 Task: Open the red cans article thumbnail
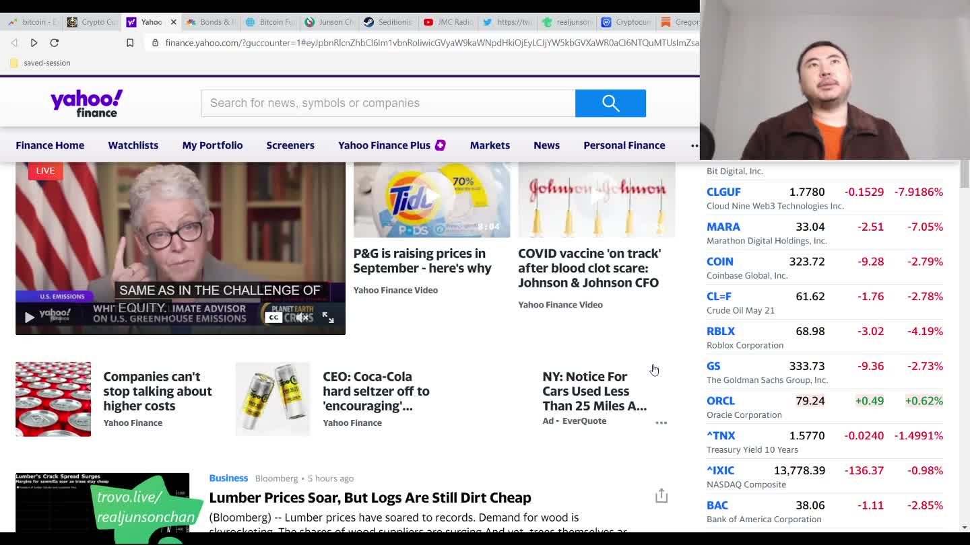[x=53, y=399]
